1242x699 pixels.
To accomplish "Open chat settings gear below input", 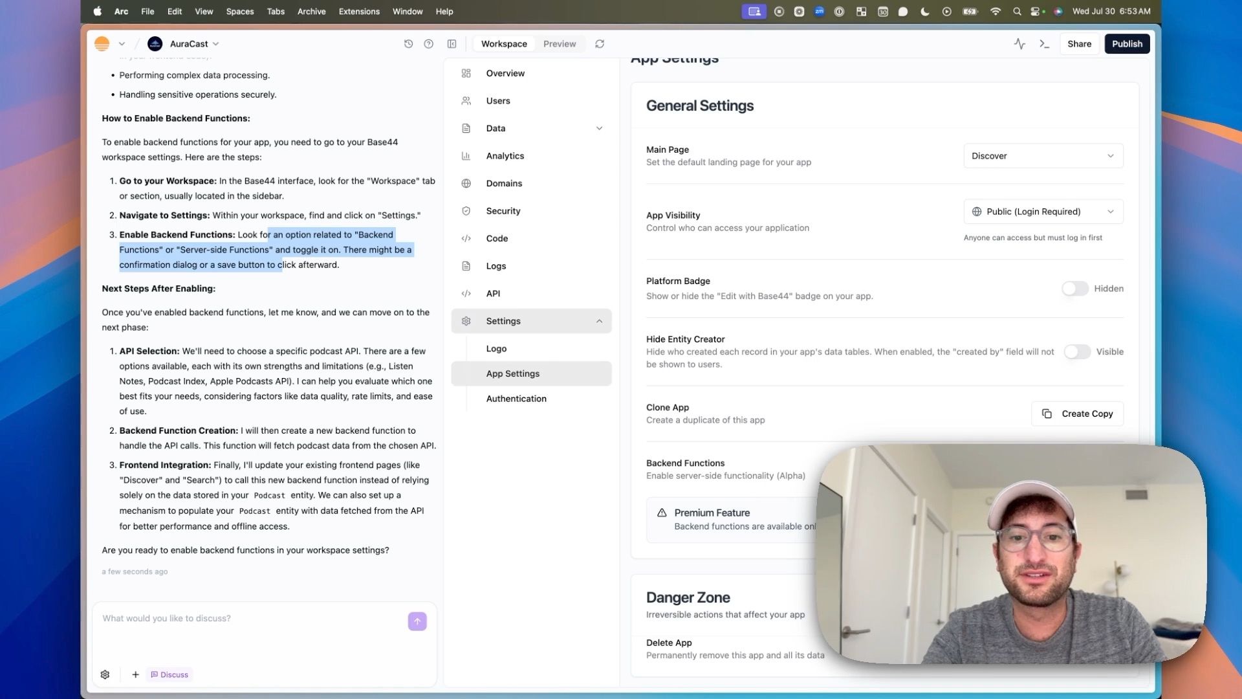I will click(105, 674).
